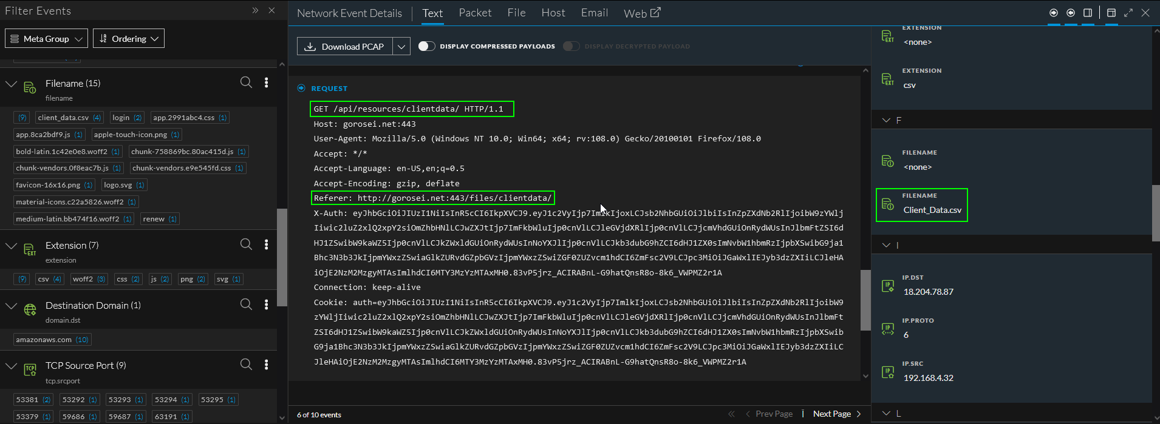The width and height of the screenshot is (1160, 424).
Task: Filter by client_data.csv filename value
Action: 63,118
